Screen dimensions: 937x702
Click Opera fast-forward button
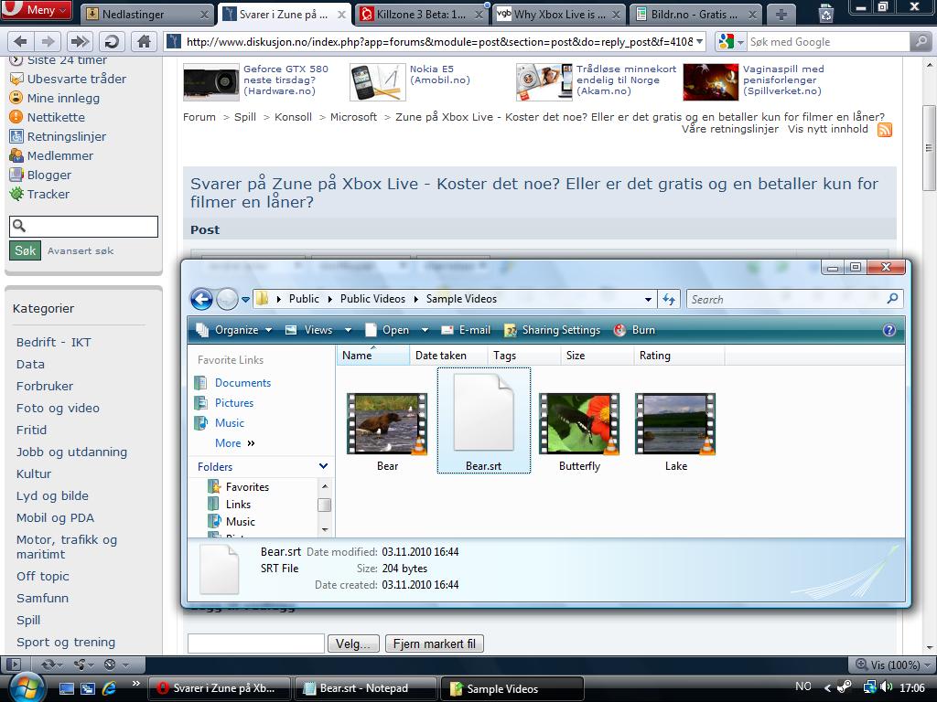(80, 41)
